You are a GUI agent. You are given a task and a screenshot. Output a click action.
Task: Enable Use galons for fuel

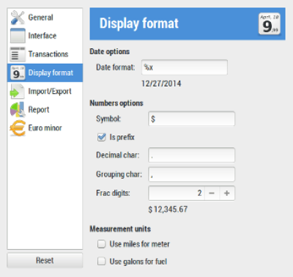(102, 262)
